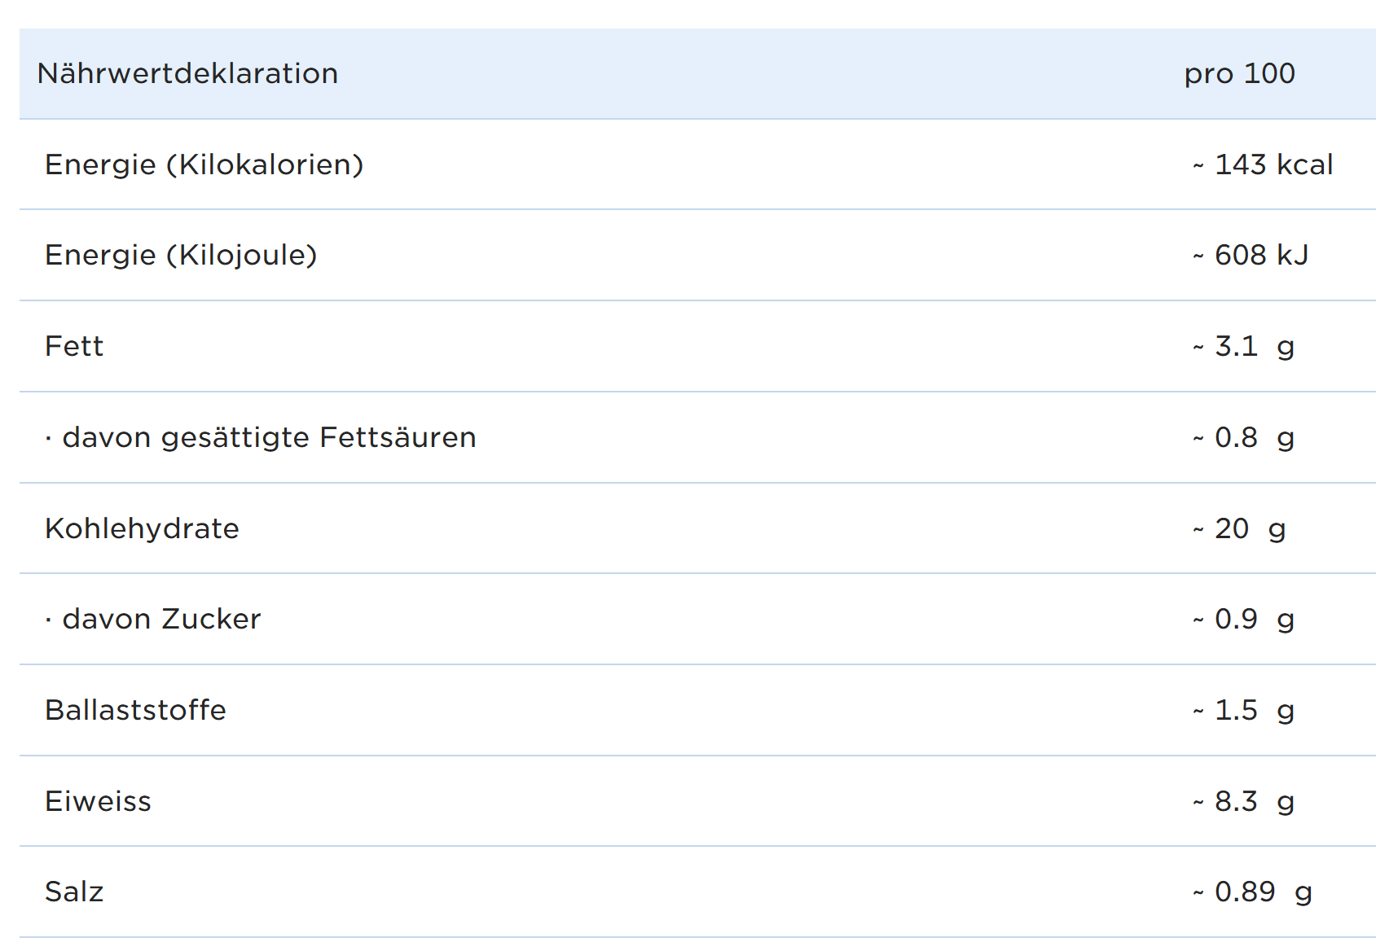Click the 3.1 g fat value
The height and width of the screenshot is (942, 1376).
pyautogui.click(x=1243, y=347)
